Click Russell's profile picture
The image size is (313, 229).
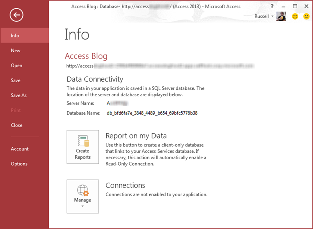[x=281, y=16]
